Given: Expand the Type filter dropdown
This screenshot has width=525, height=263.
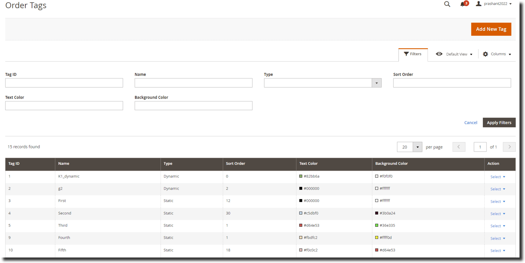Looking at the screenshot, I should tap(376, 83).
